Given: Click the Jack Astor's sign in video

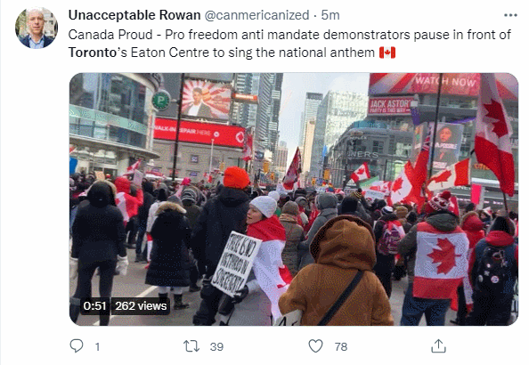Looking at the screenshot, I should pos(390,106).
